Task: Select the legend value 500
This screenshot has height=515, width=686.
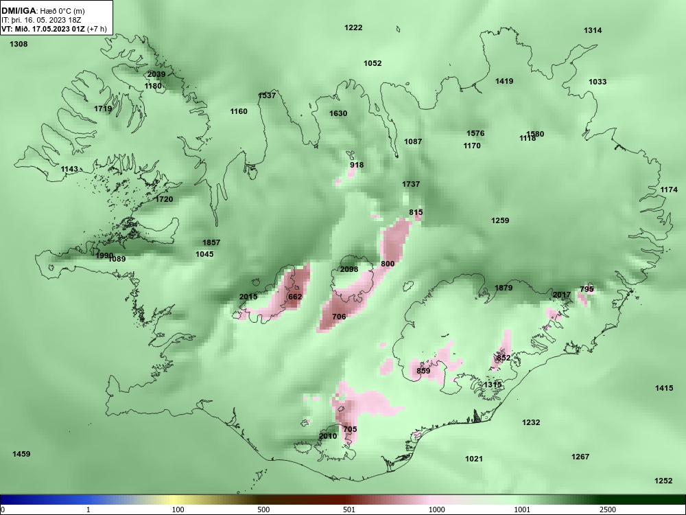Action: (263, 510)
